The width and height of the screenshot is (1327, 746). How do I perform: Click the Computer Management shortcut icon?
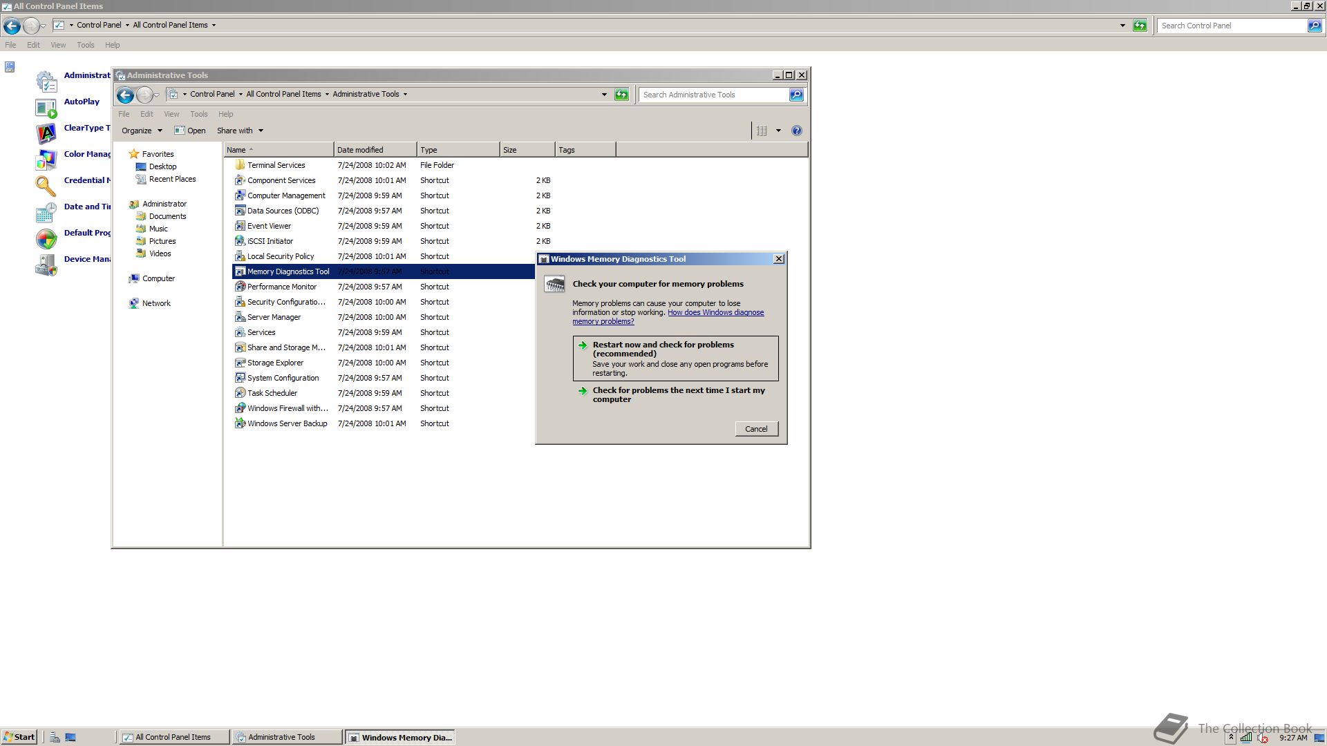pos(240,195)
